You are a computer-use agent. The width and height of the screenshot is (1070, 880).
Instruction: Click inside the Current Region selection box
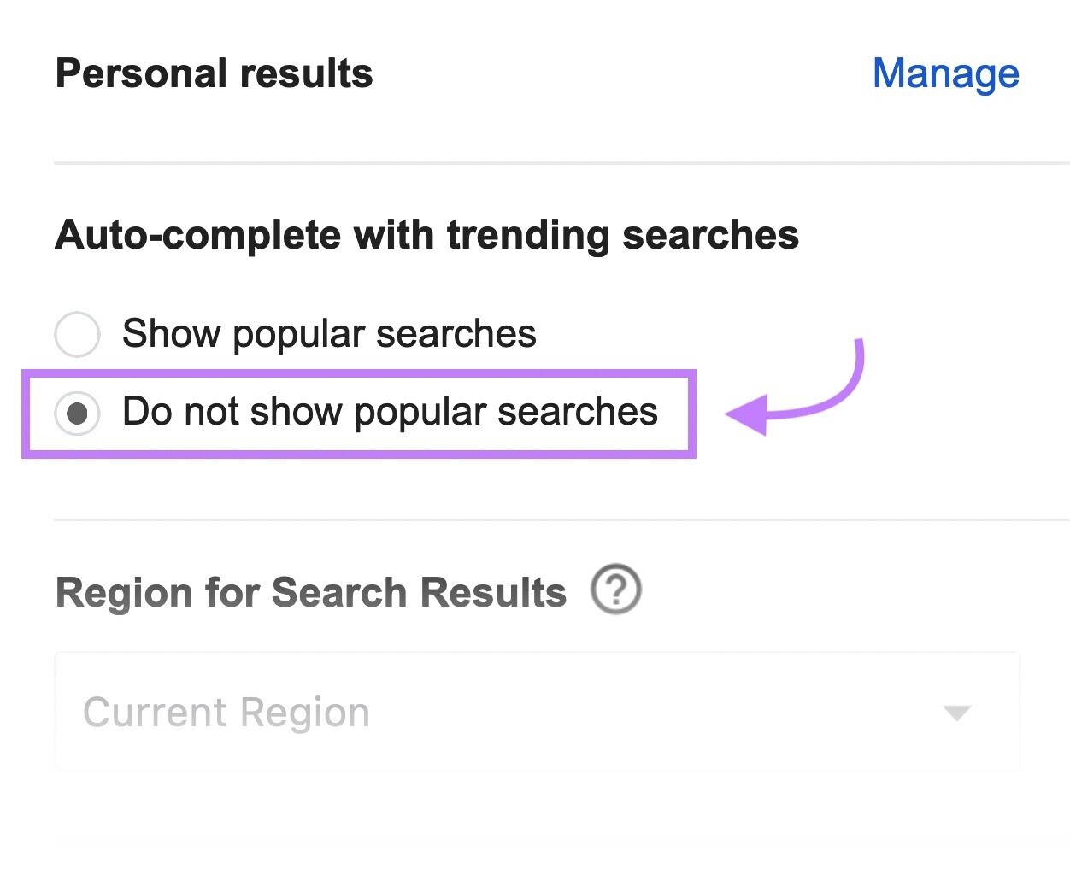tap(538, 712)
